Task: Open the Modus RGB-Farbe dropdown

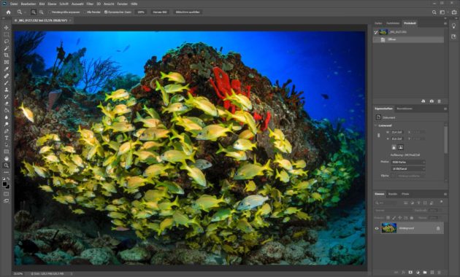Action: [x=408, y=163]
